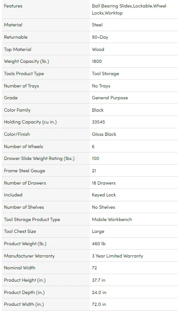This screenshot has height=312, width=183.
Task: Select the Keyed Lock included value
Action: (104, 195)
